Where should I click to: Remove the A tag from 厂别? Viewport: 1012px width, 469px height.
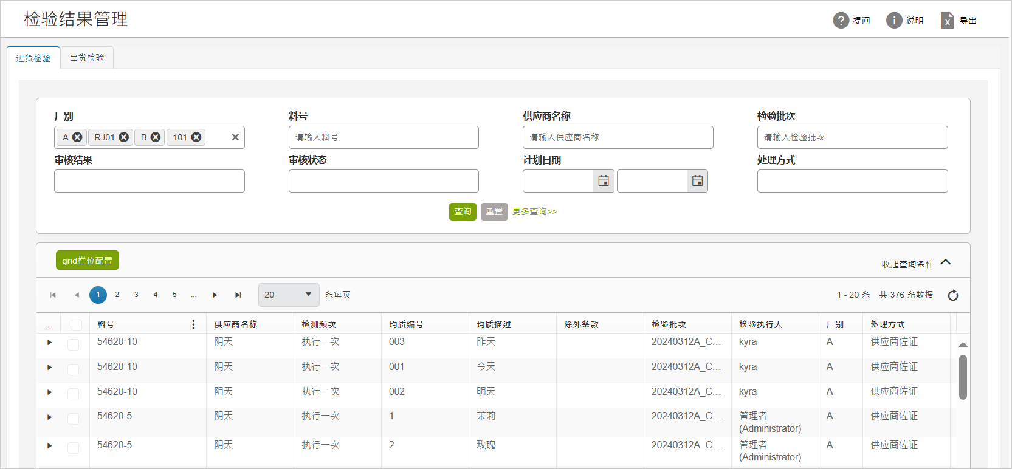[77, 137]
